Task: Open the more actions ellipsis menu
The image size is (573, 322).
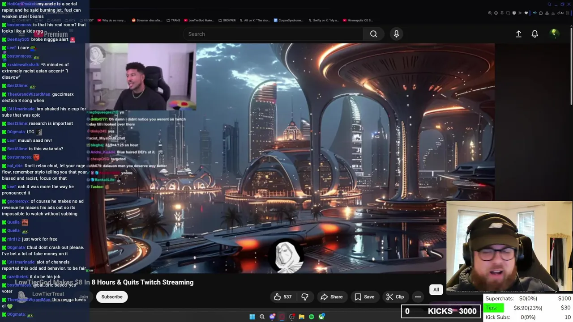Action: [418, 297]
